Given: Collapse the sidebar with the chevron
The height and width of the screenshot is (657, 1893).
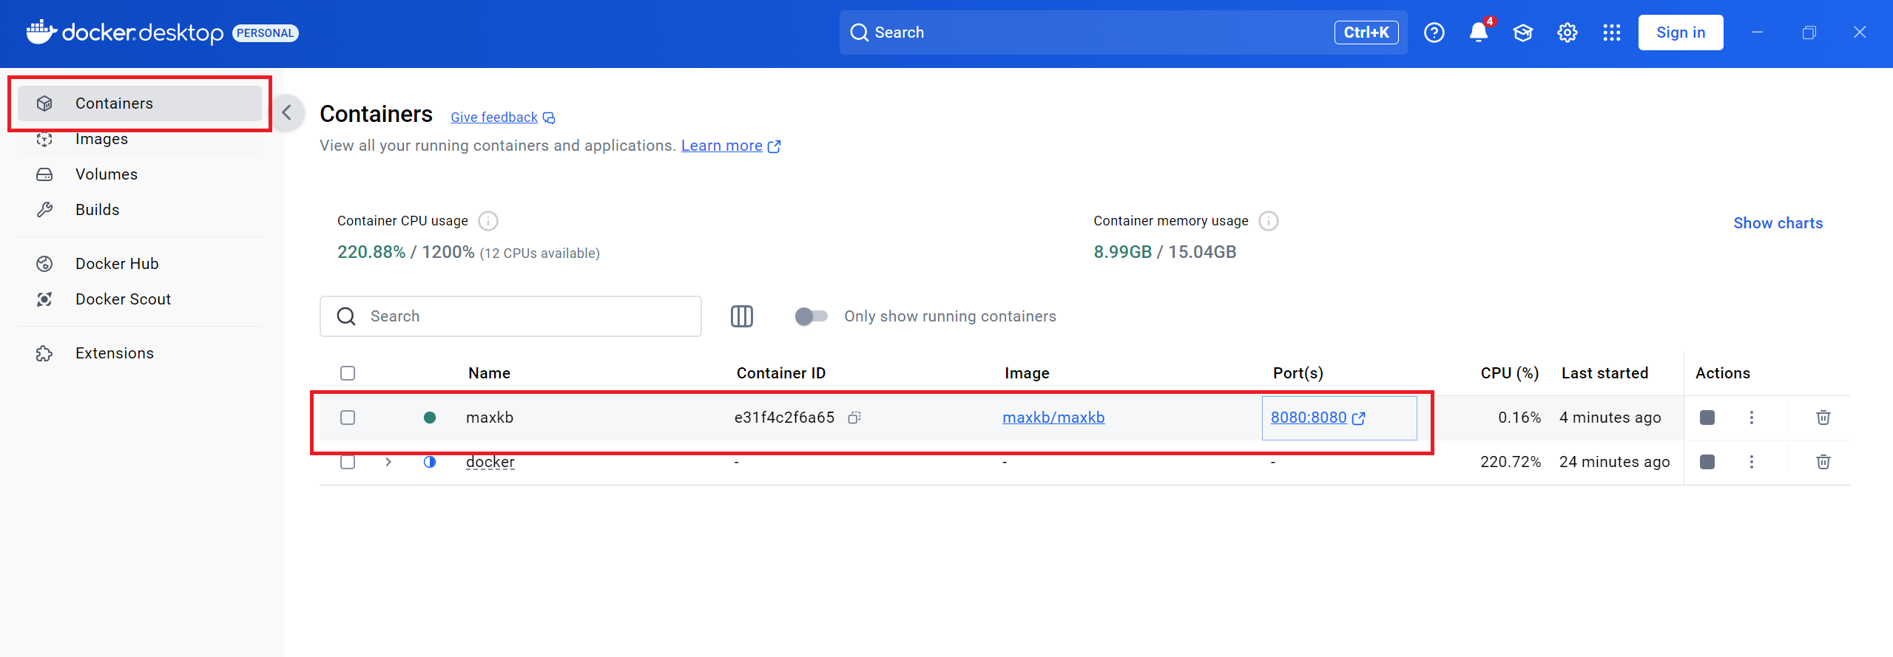Looking at the screenshot, I should click(x=287, y=112).
